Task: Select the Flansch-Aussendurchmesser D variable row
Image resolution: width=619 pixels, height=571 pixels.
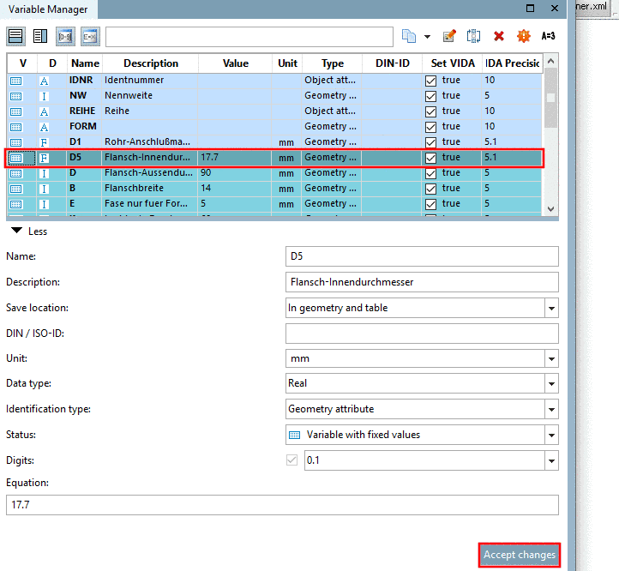Action: 274,173
